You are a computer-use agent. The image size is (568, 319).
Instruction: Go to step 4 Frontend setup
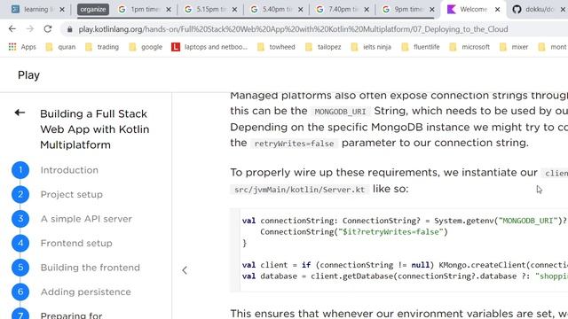point(76,243)
